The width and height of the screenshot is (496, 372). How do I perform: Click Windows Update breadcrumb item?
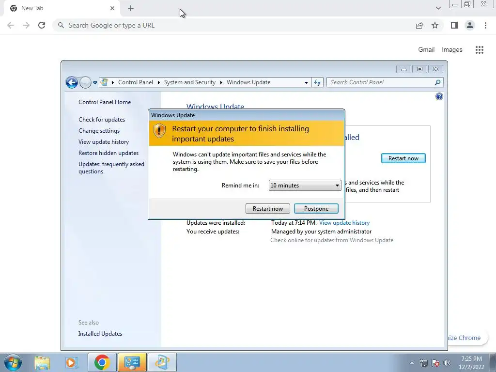pos(248,82)
